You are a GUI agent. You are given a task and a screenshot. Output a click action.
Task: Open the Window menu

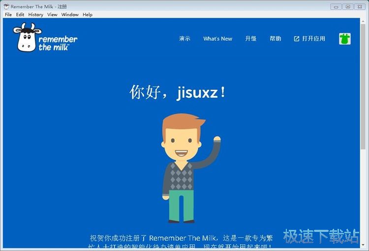pos(70,15)
